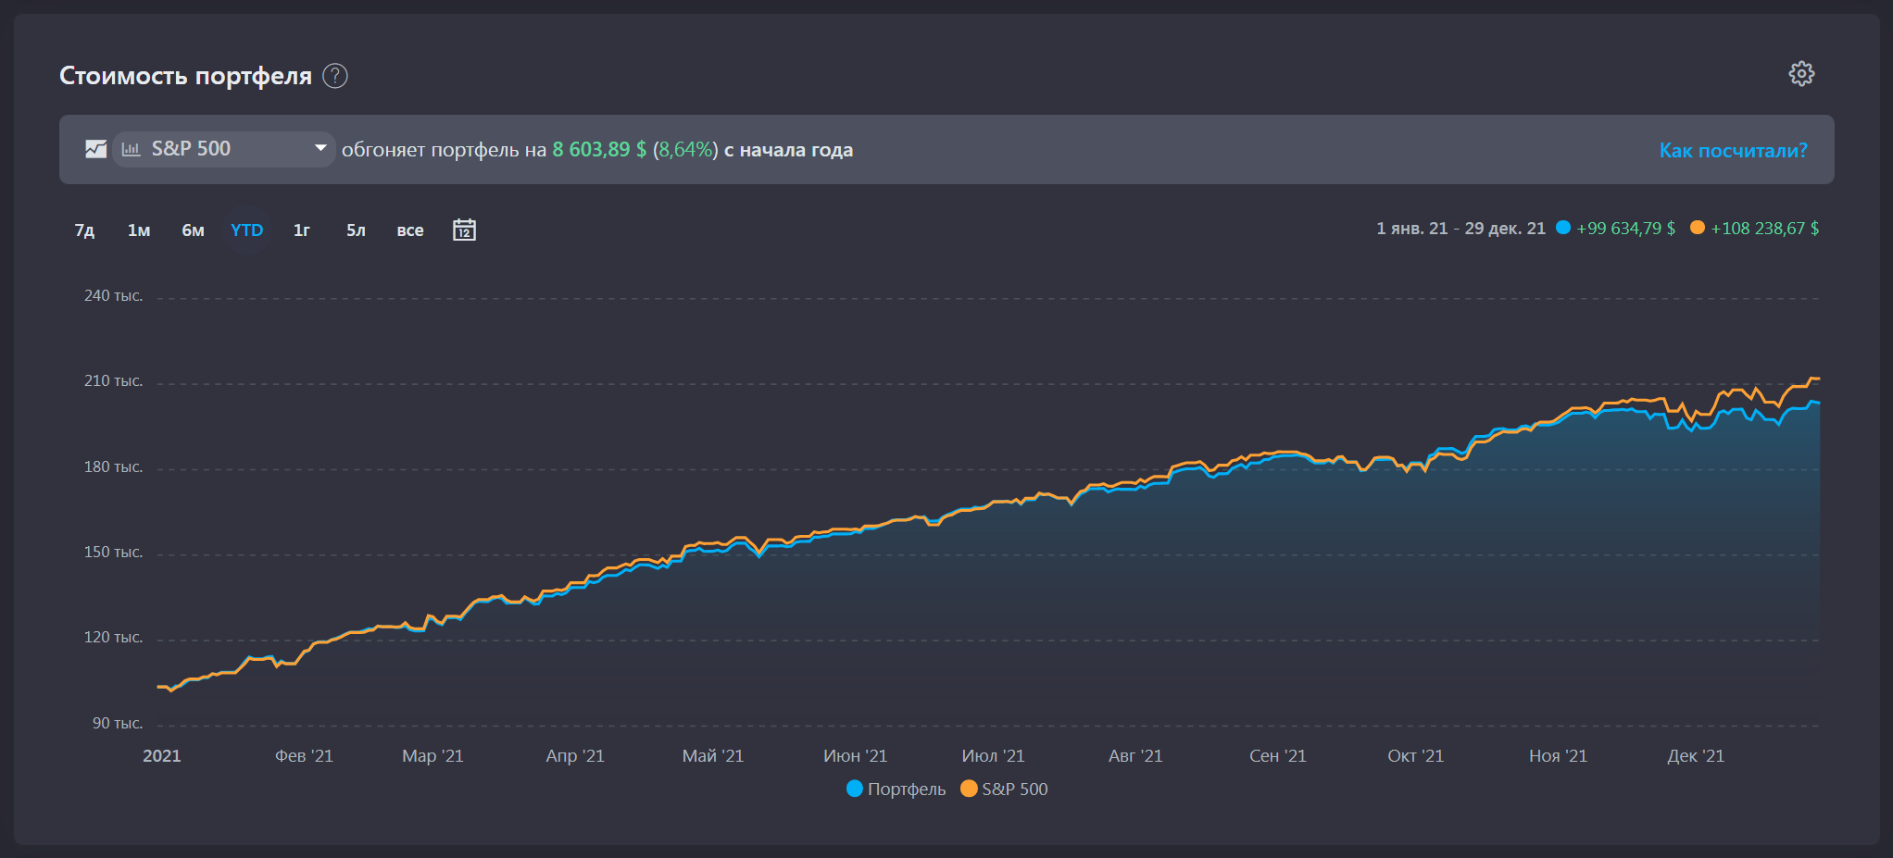Select the 7д time range
1893x858 pixels.
click(x=84, y=230)
